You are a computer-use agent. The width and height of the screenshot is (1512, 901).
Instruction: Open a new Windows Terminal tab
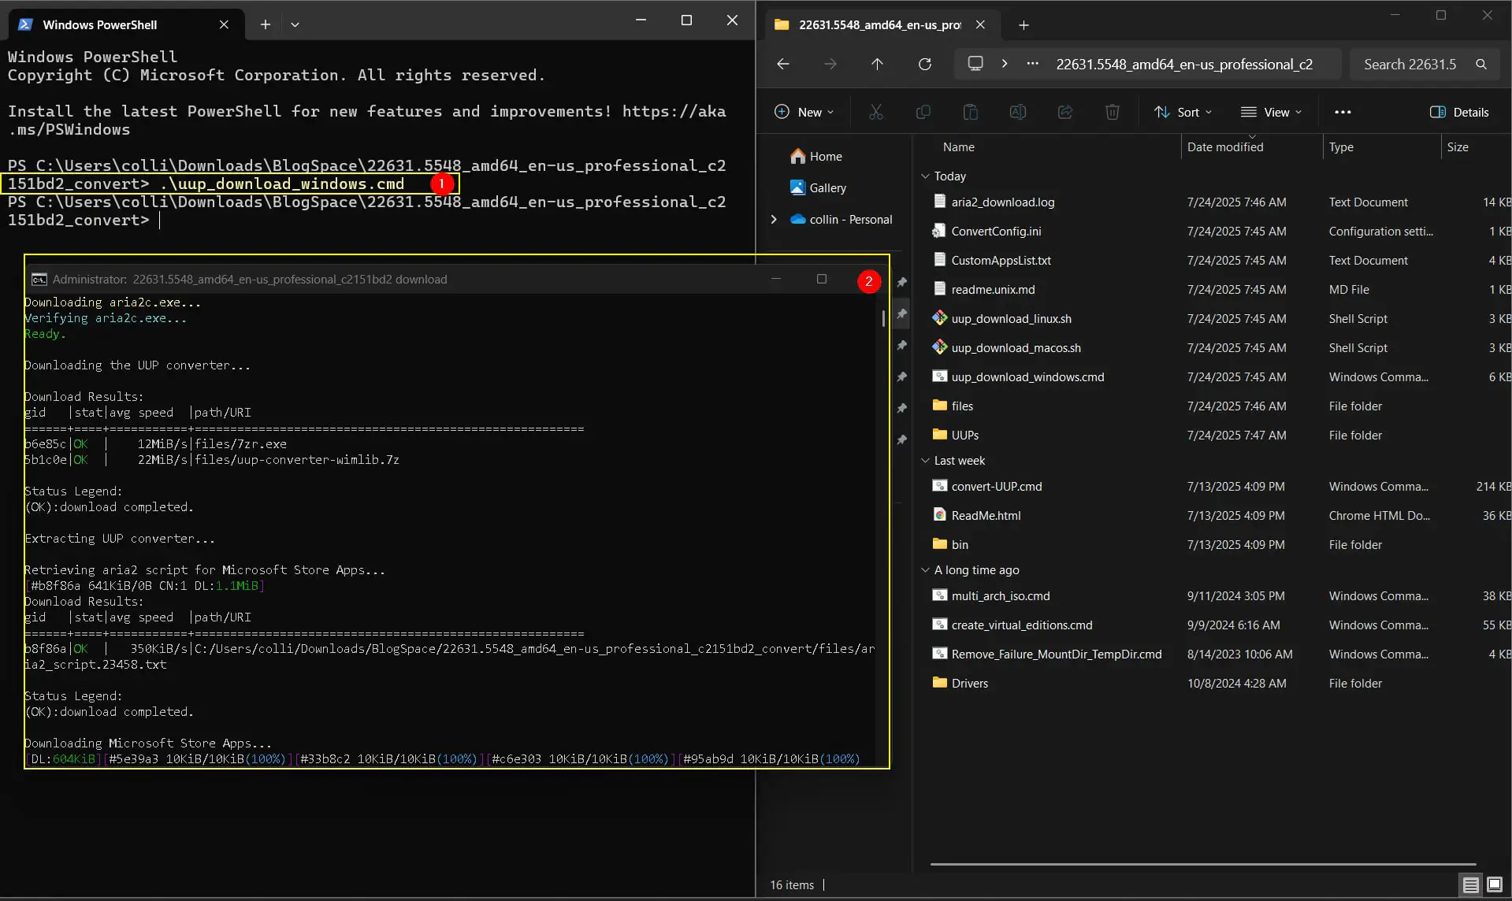pyautogui.click(x=266, y=24)
